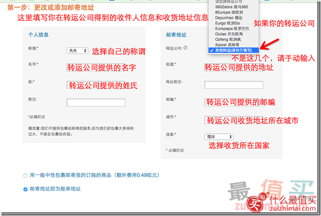The height and width of the screenshot is (216, 321).
Task: Open the 国家 country dropdown showing 德国
Action: click(x=219, y=136)
